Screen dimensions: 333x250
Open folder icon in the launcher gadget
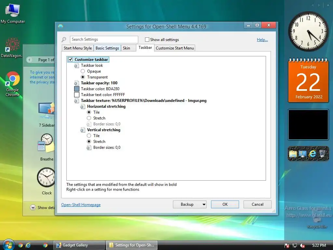pyautogui.click(x=293, y=154)
